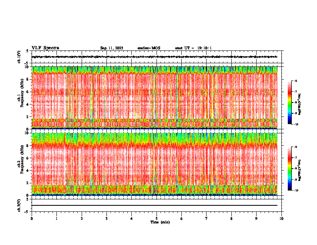Click time axis tick label "2"
The image size is (317, 245).
(82, 219)
